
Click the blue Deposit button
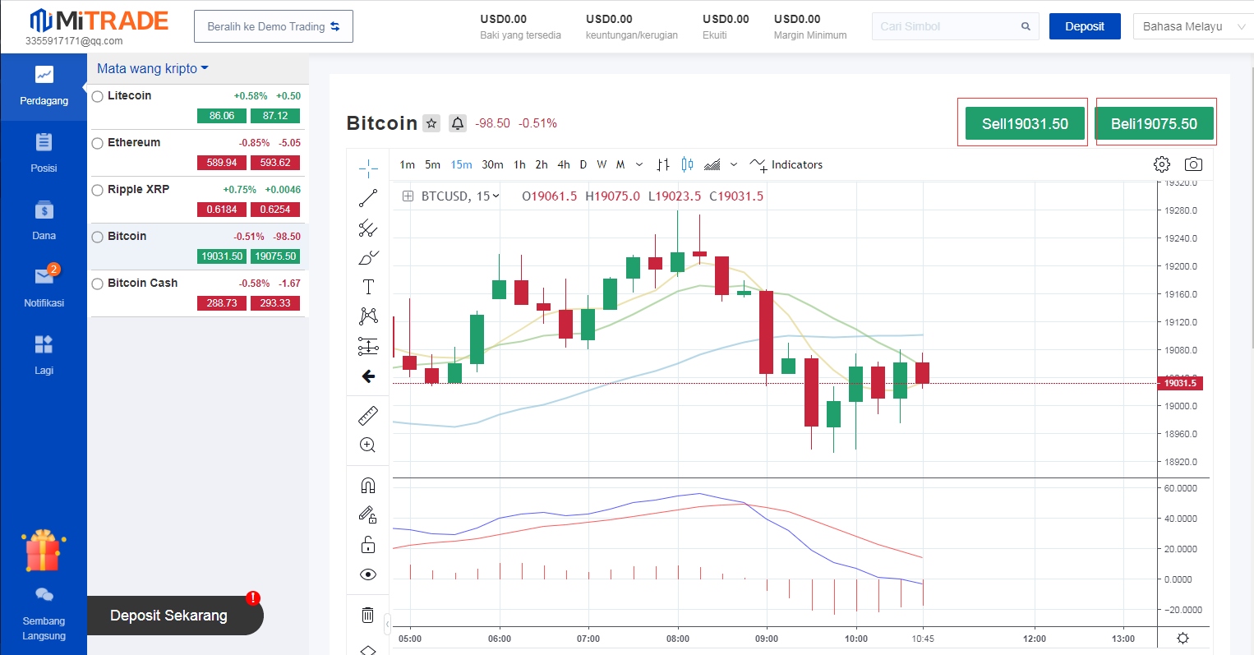(1084, 26)
